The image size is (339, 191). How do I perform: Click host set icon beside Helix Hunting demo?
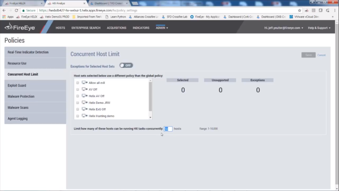pyautogui.click(x=84, y=116)
